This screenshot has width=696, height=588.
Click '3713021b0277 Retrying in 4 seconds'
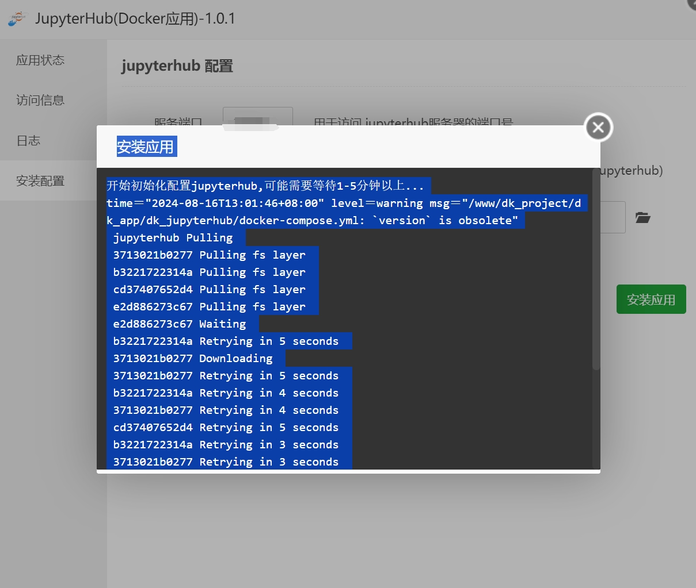point(226,410)
